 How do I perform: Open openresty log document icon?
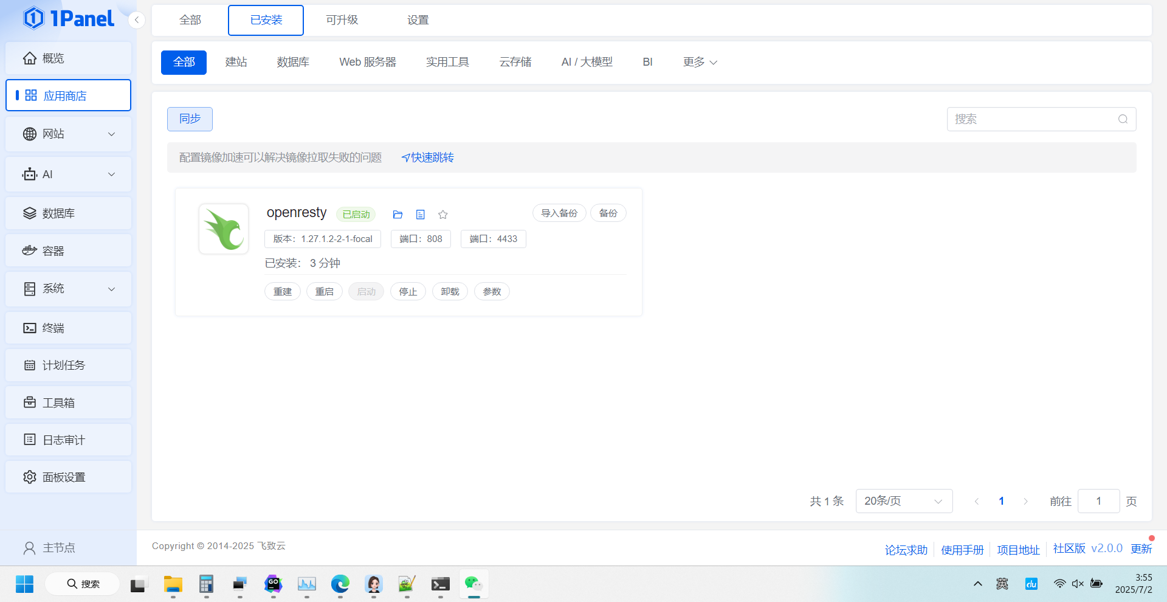pyautogui.click(x=420, y=215)
